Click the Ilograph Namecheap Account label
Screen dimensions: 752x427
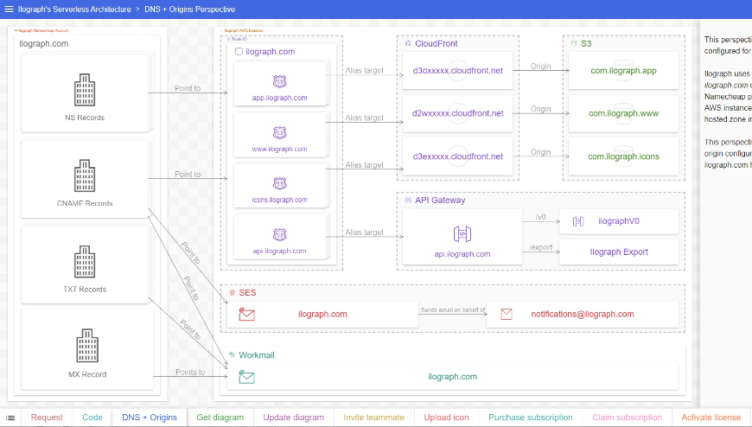(42, 30)
